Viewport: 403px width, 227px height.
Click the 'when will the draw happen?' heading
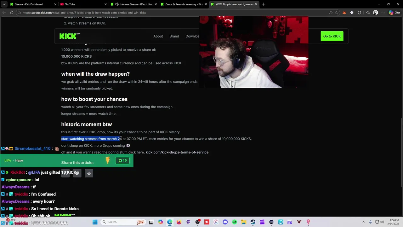click(x=95, y=74)
